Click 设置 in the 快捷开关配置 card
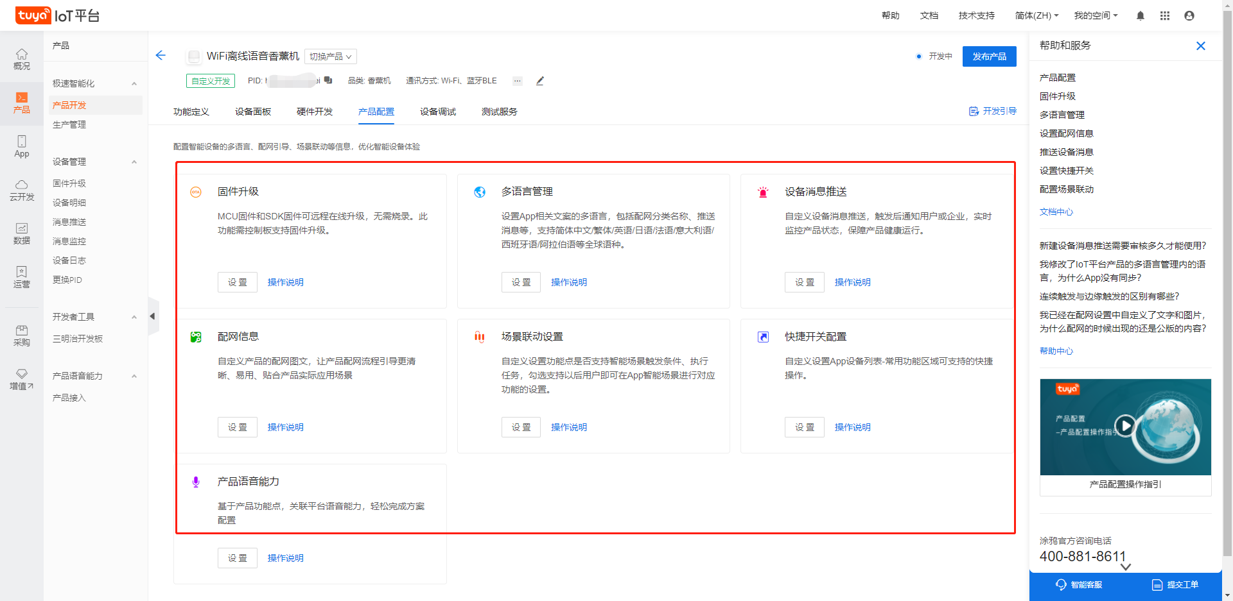This screenshot has height=601, width=1233. [805, 427]
